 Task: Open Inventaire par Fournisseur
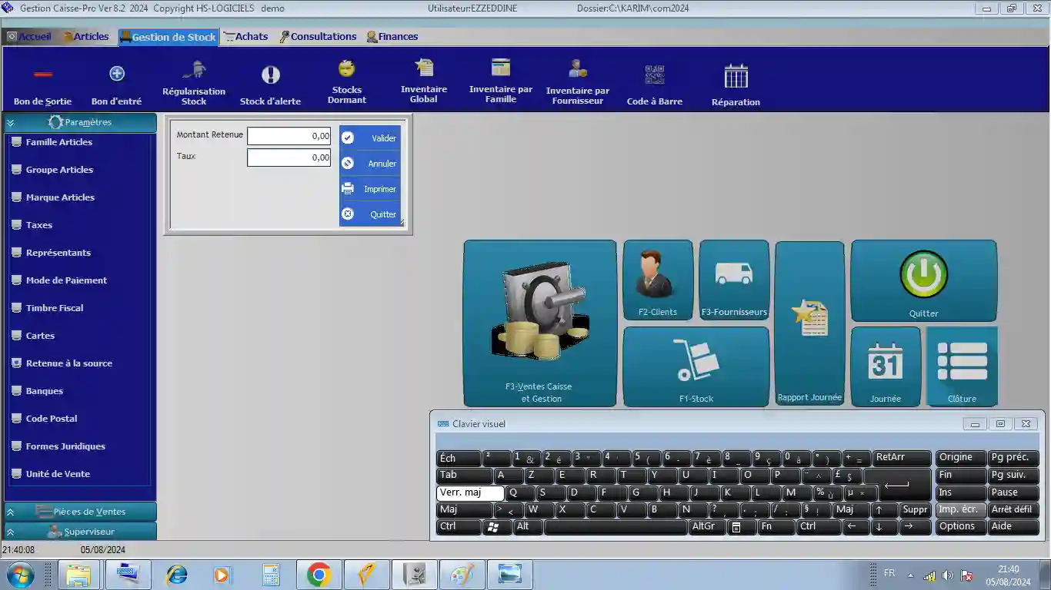578,83
